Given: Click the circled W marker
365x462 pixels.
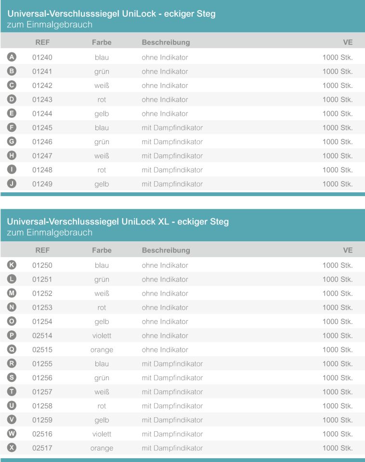Looking at the screenshot, I should click(12, 434).
